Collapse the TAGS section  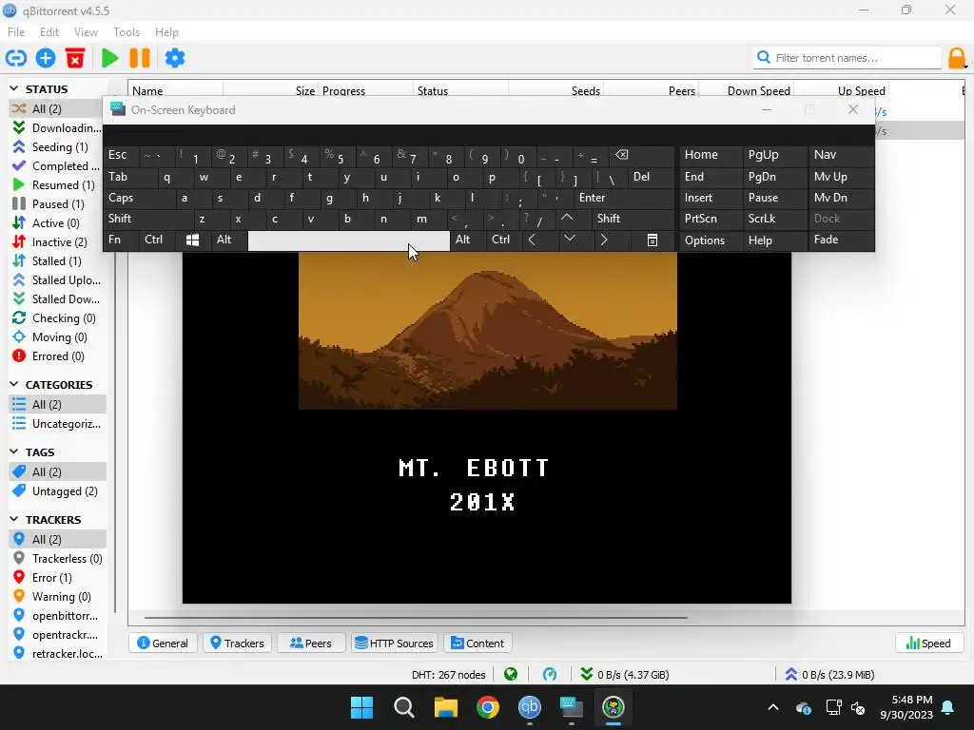pyautogui.click(x=13, y=451)
